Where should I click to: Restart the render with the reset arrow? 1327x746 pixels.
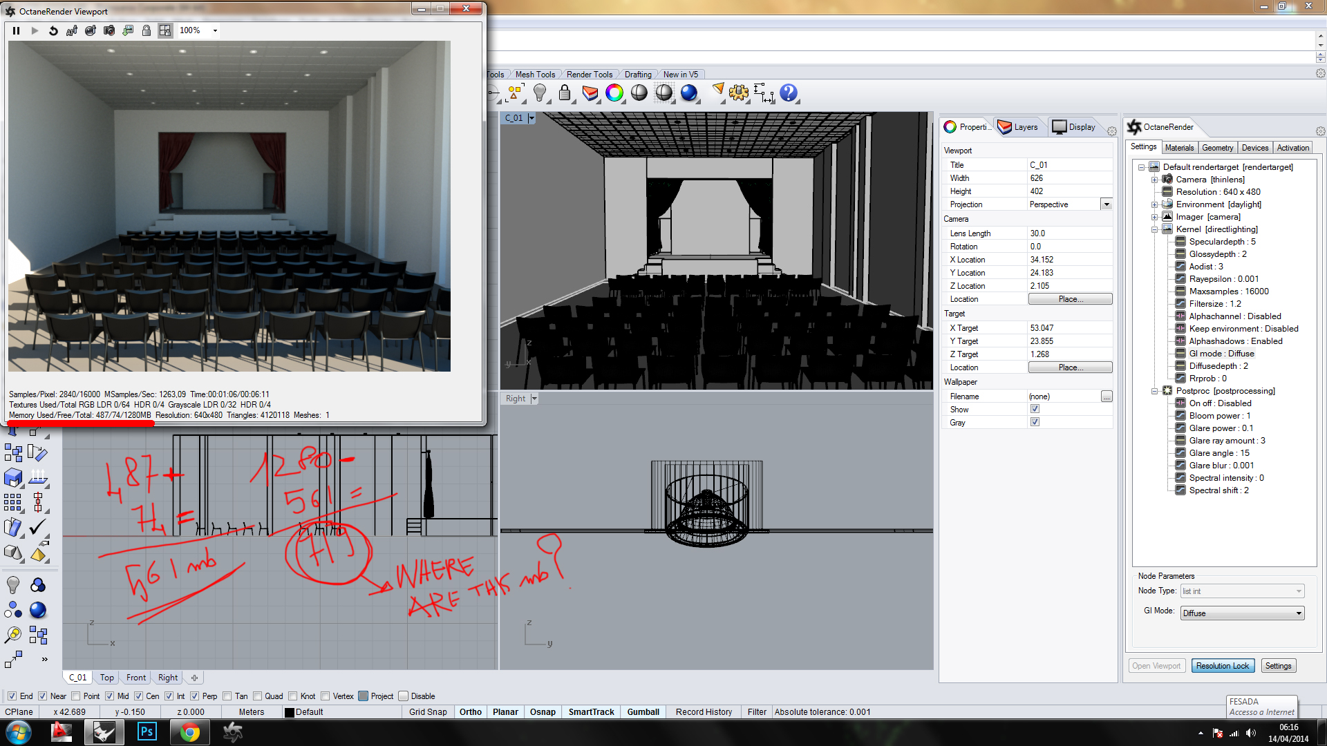(53, 30)
